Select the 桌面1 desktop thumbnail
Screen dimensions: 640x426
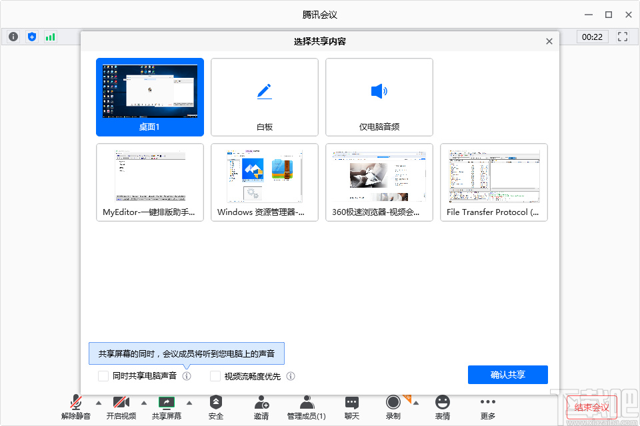(150, 97)
